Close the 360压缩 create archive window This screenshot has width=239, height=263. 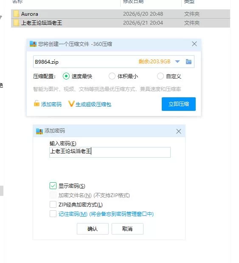click(x=194, y=44)
